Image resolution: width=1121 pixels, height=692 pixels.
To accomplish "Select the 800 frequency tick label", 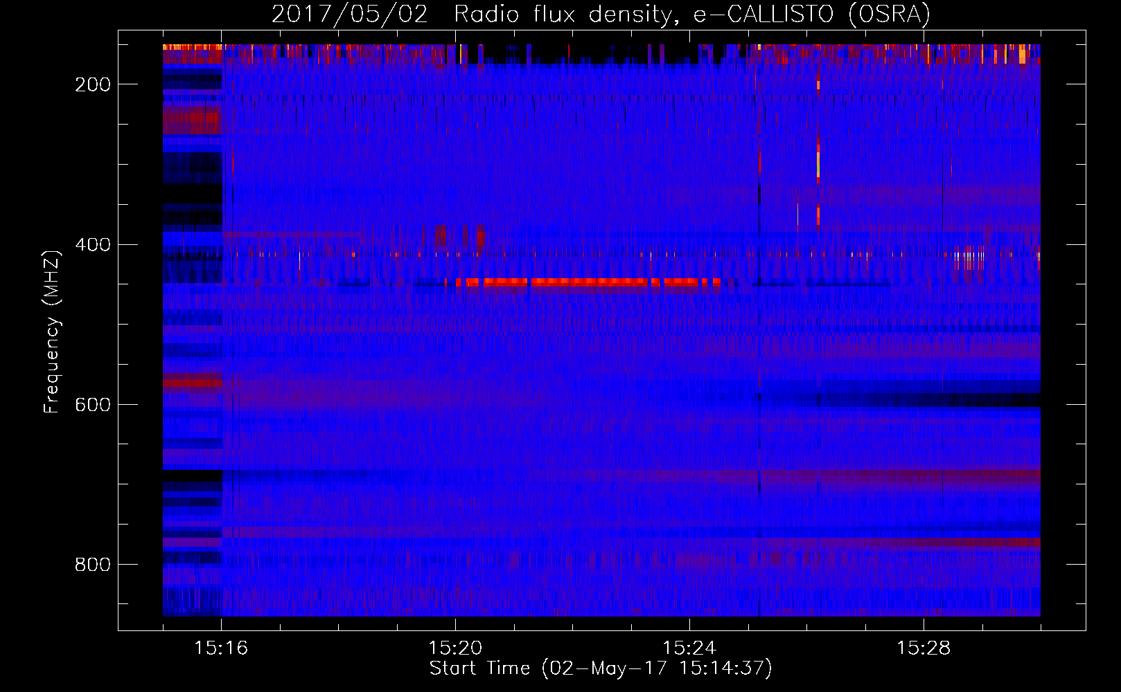I will pos(93,564).
